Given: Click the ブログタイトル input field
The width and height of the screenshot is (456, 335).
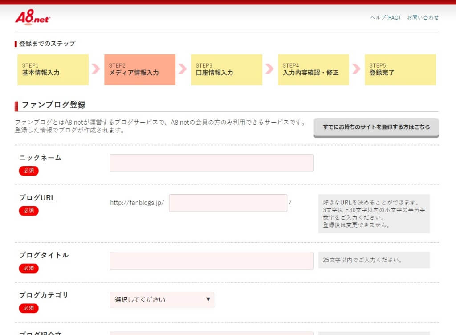Looking at the screenshot, I should coord(212,260).
